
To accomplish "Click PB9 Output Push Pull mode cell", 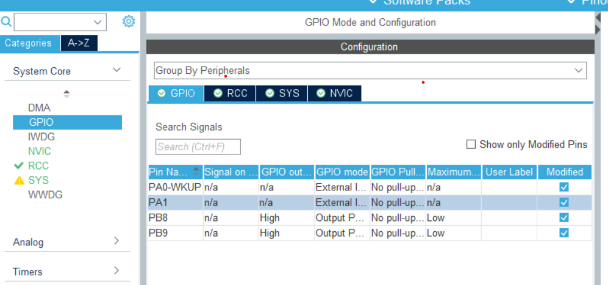I will click(x=342, y=233).
